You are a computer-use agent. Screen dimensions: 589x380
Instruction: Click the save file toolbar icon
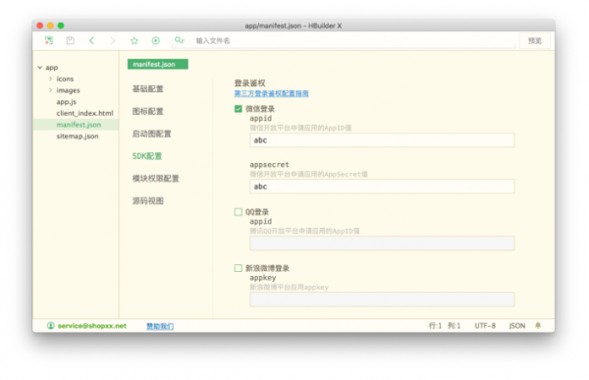click(x=71, y=40)
